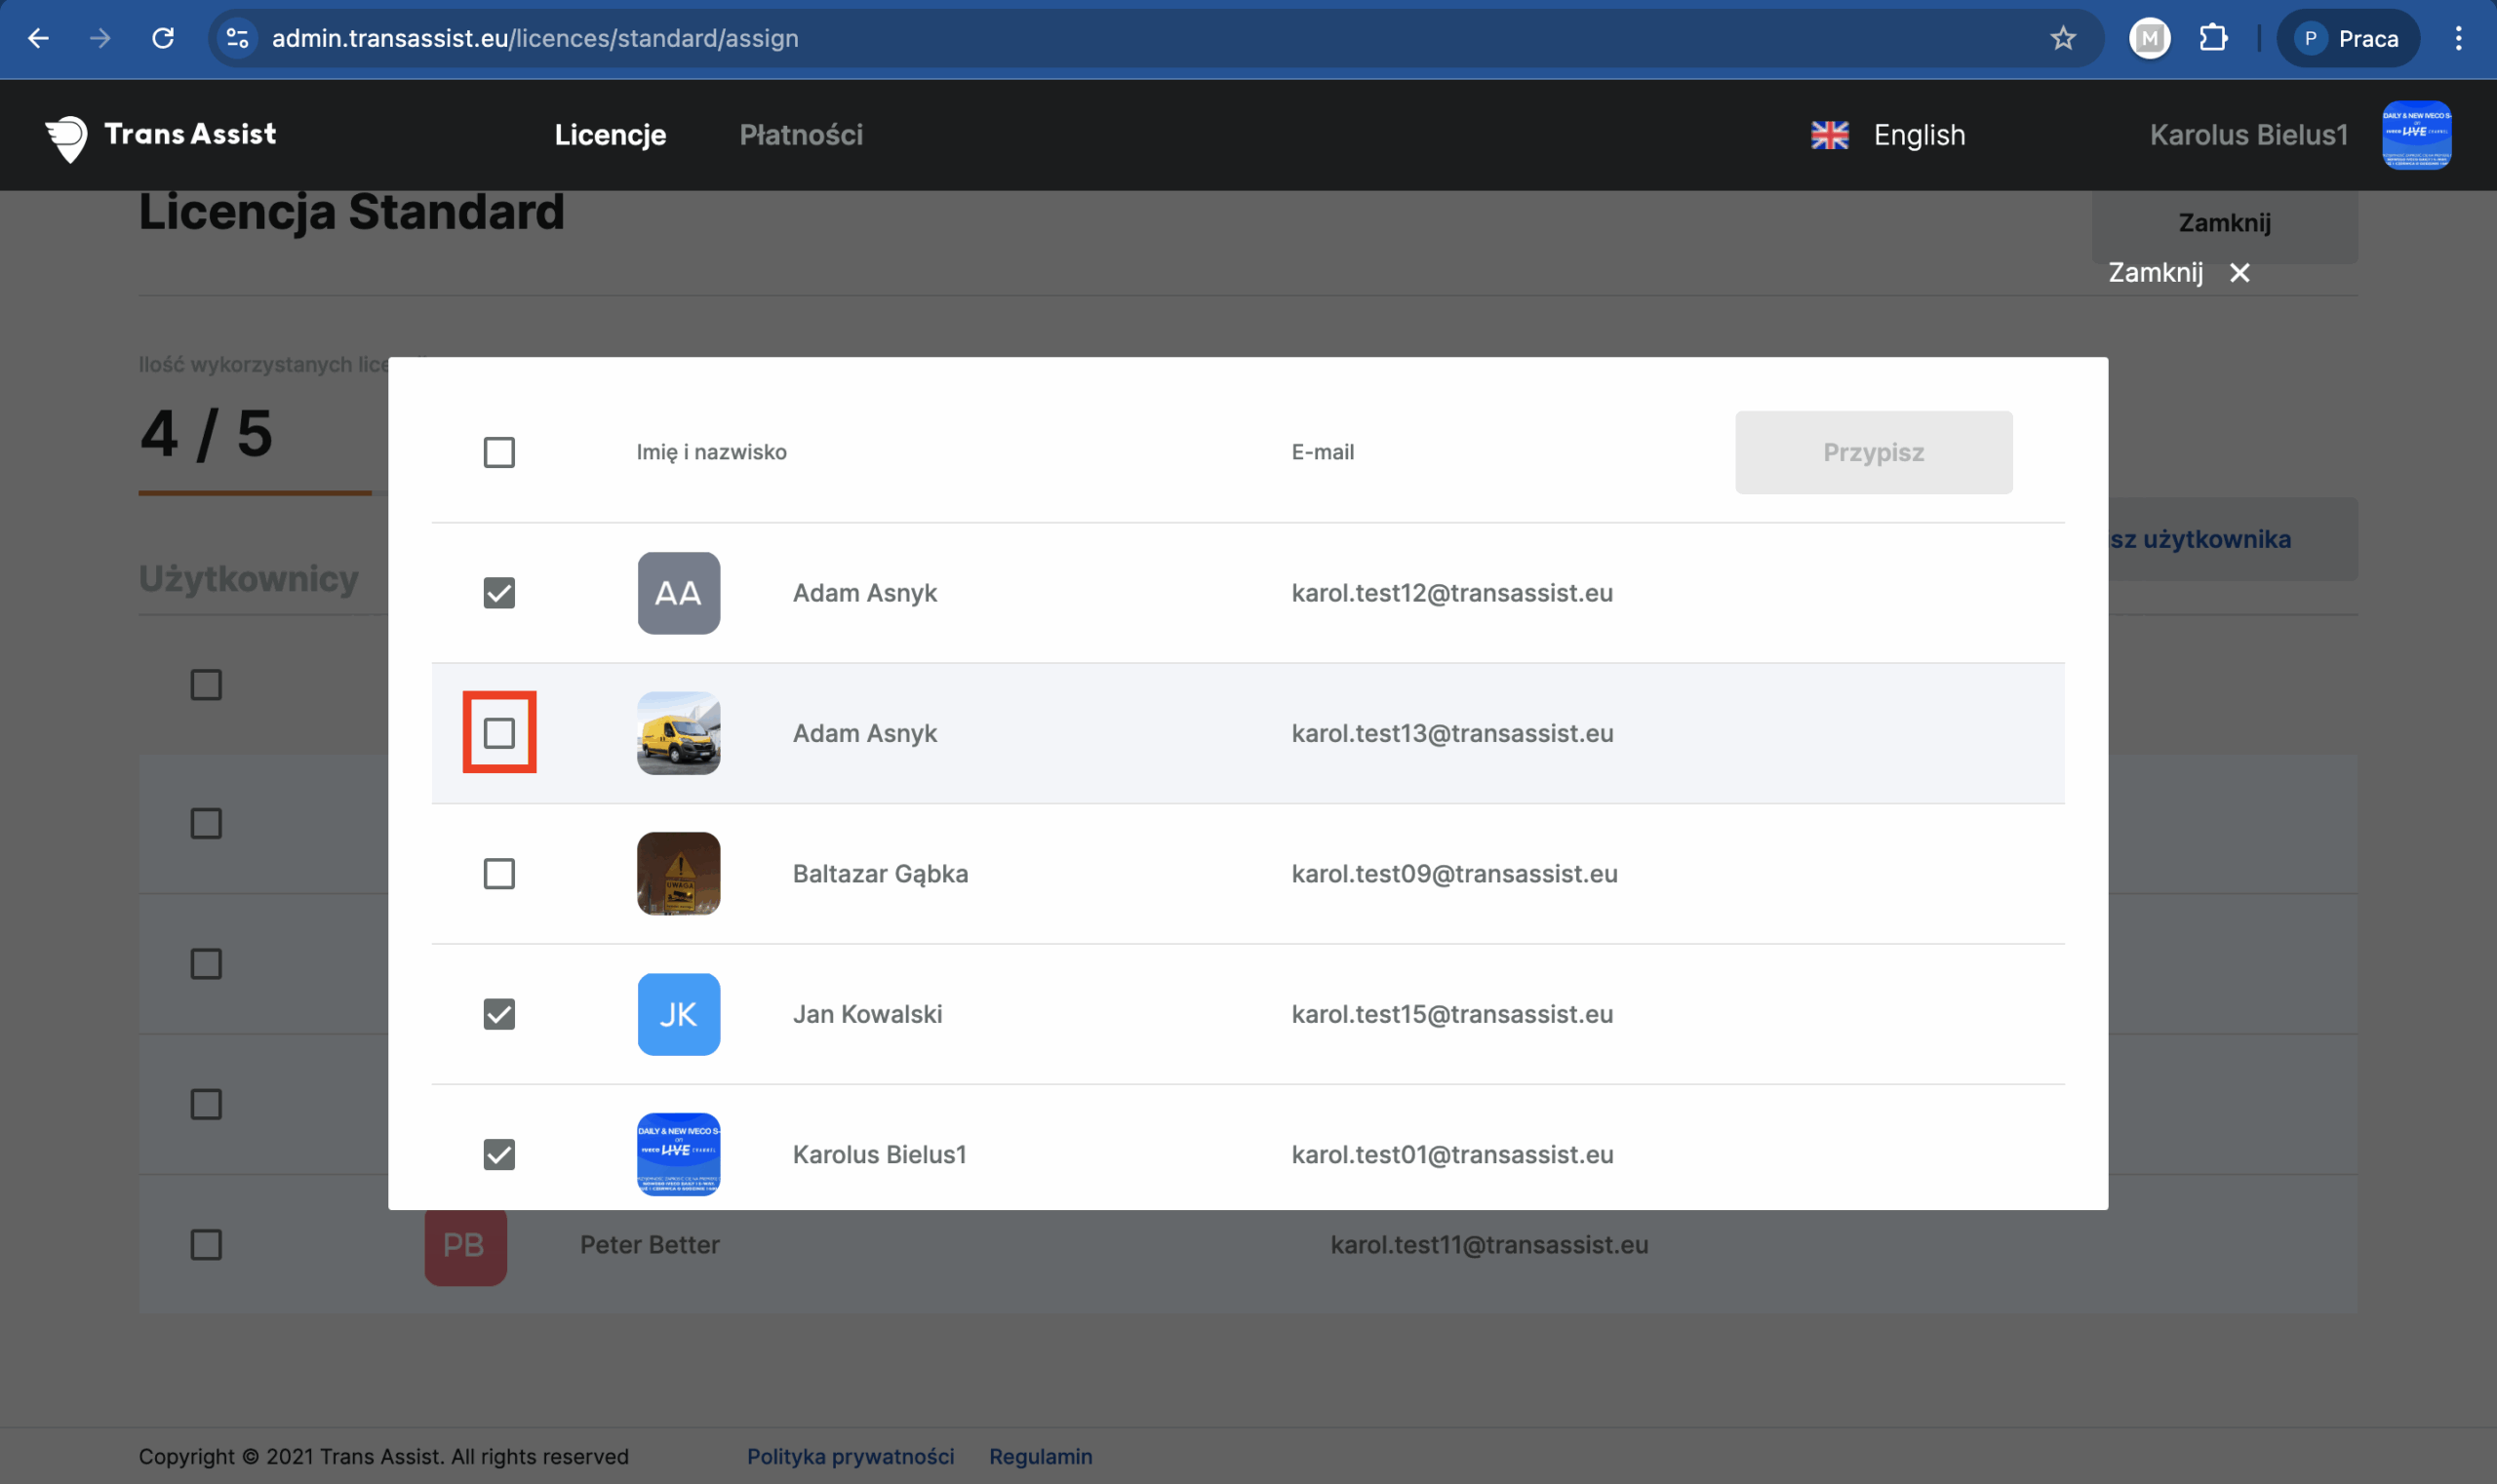Open the Praca Chrome profile menu
This screenshot has height=1484, width=2497.
click(x=2347, y=38)
